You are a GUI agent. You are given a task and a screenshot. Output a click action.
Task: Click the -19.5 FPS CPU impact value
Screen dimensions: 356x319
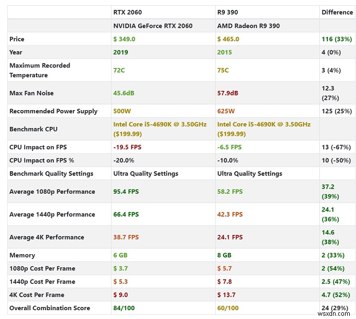point(127,147)
